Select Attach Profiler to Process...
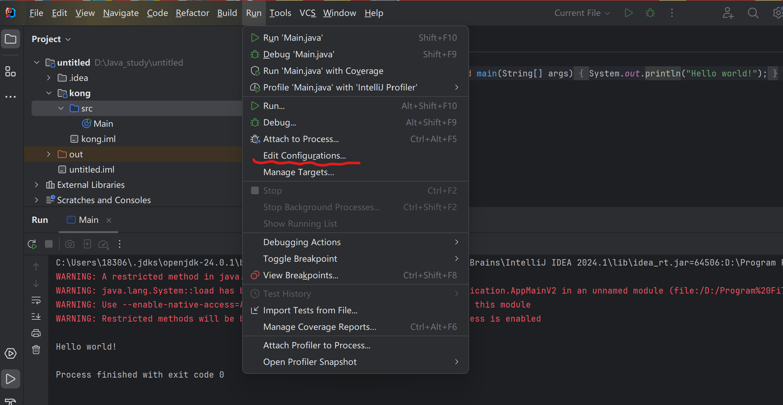 coord(355,345)
